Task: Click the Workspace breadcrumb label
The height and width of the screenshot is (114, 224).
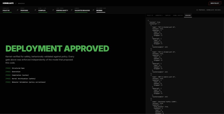Action: (21, 3)
